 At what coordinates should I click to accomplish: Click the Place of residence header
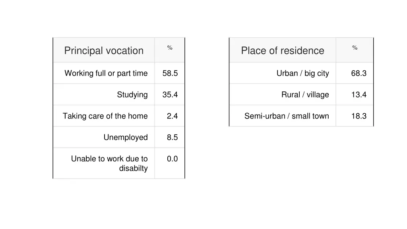tap(283, 50)
